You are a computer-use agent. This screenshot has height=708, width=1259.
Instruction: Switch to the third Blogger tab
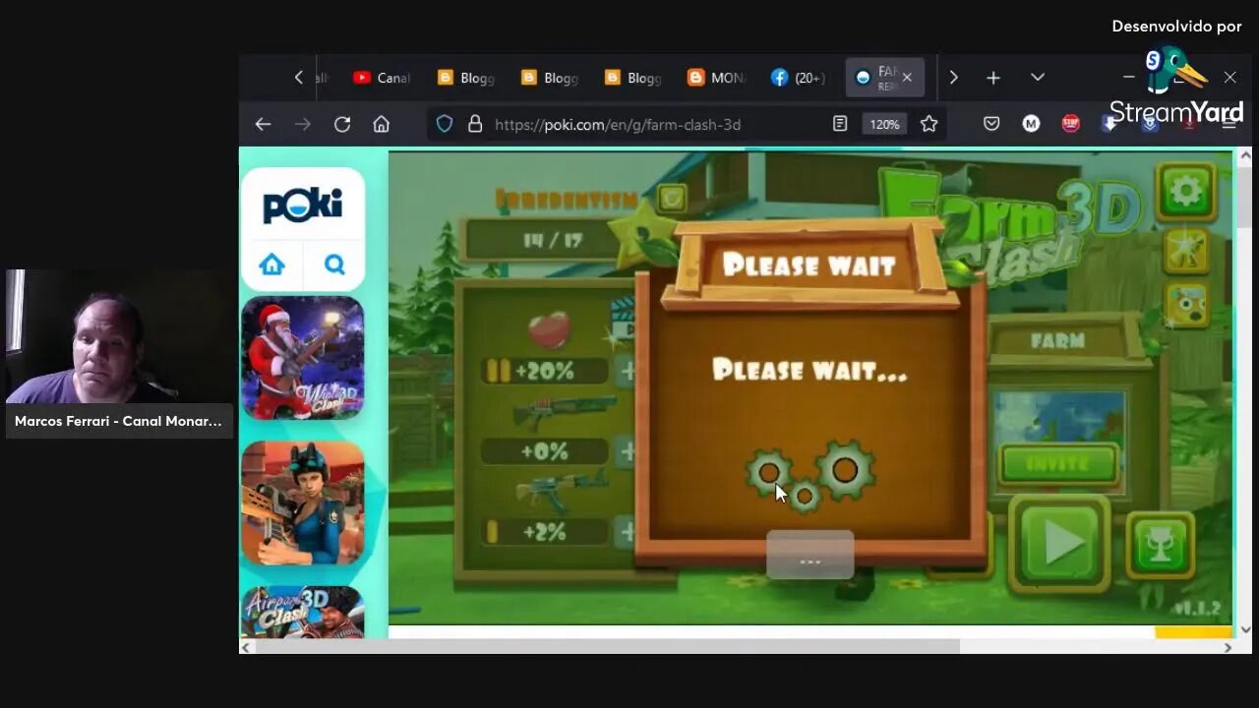click(632, 78)
